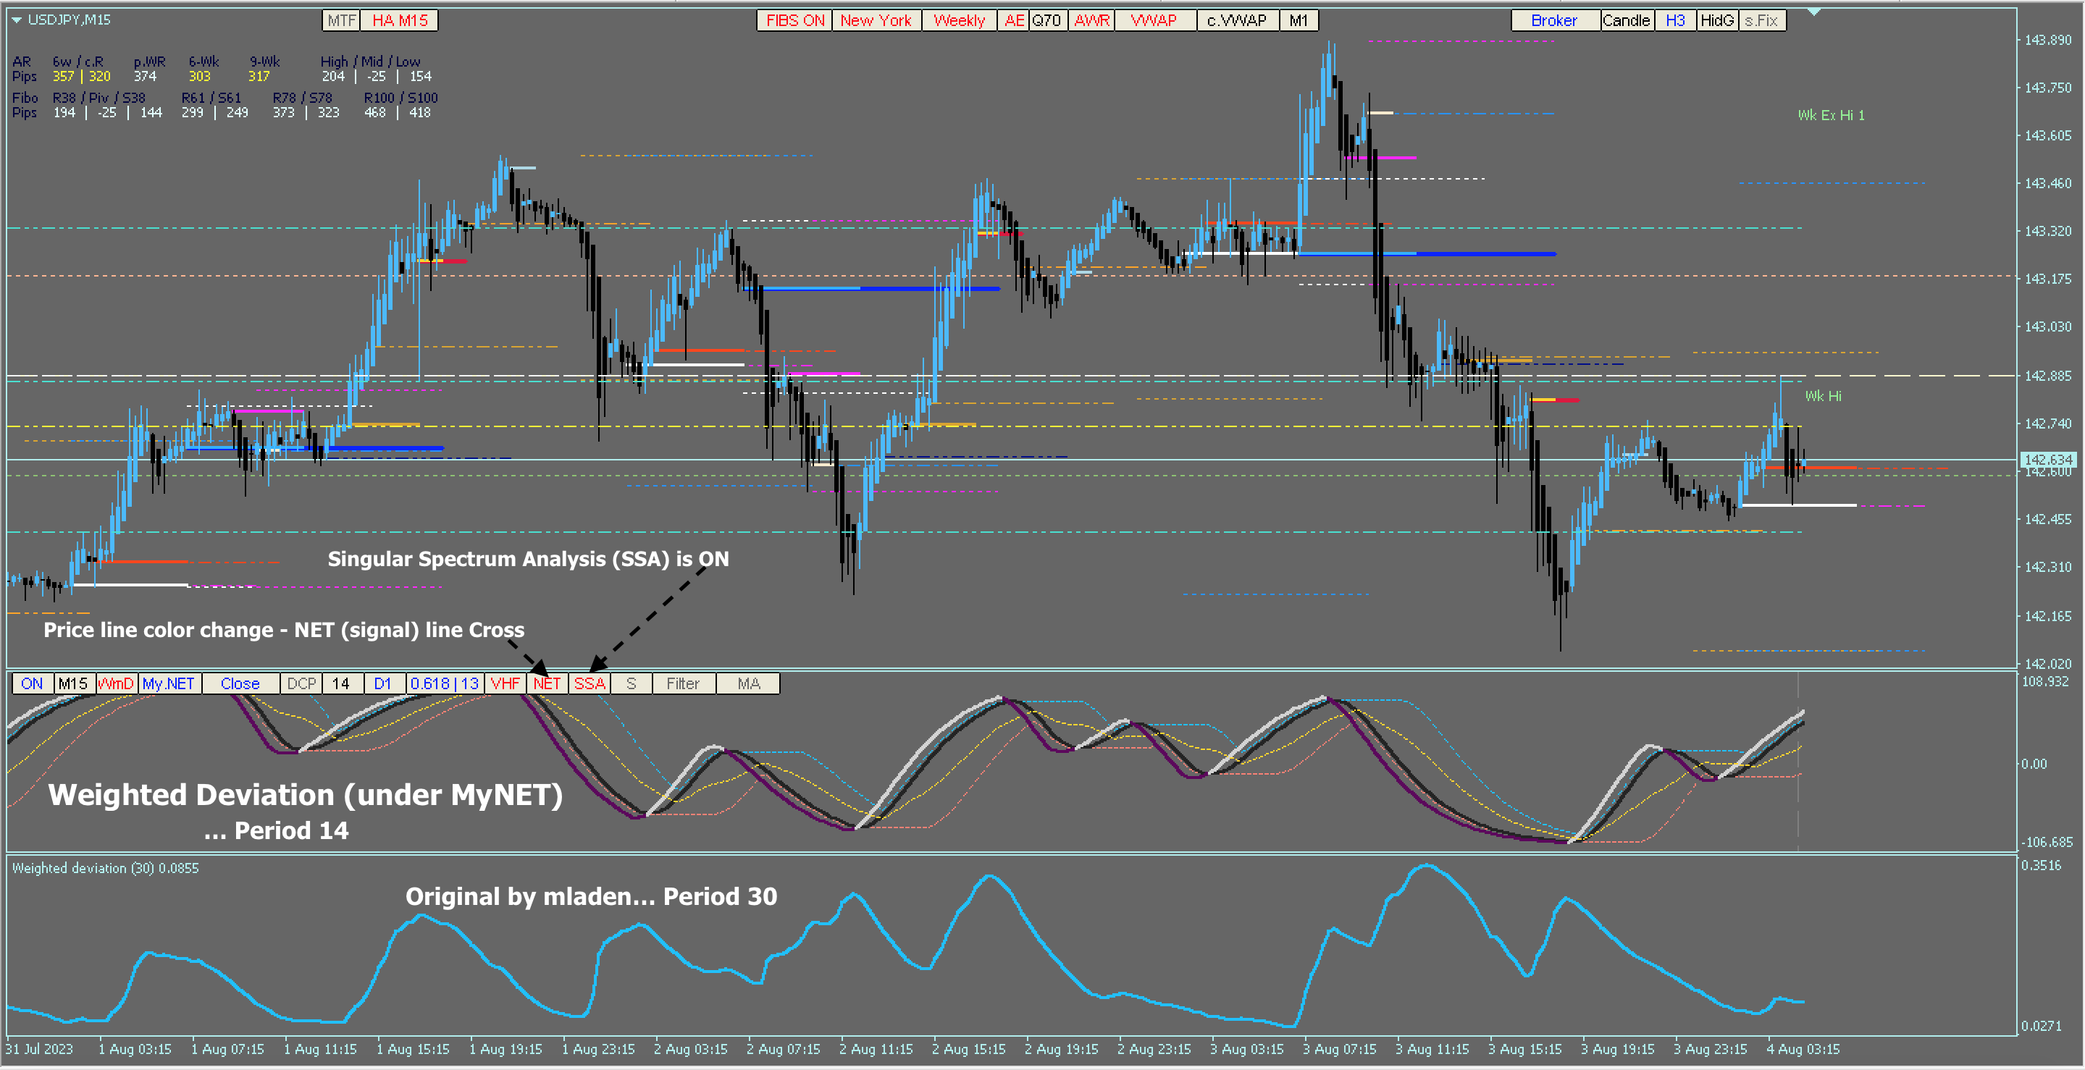Viewport: 2085px width, 1070px height.
Task: Switch the indicator ON button off
Action: [x=33, y=684]
